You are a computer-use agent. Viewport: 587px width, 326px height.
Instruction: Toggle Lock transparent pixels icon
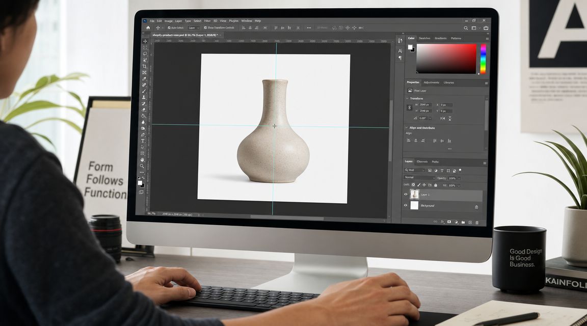pos(413,185)
